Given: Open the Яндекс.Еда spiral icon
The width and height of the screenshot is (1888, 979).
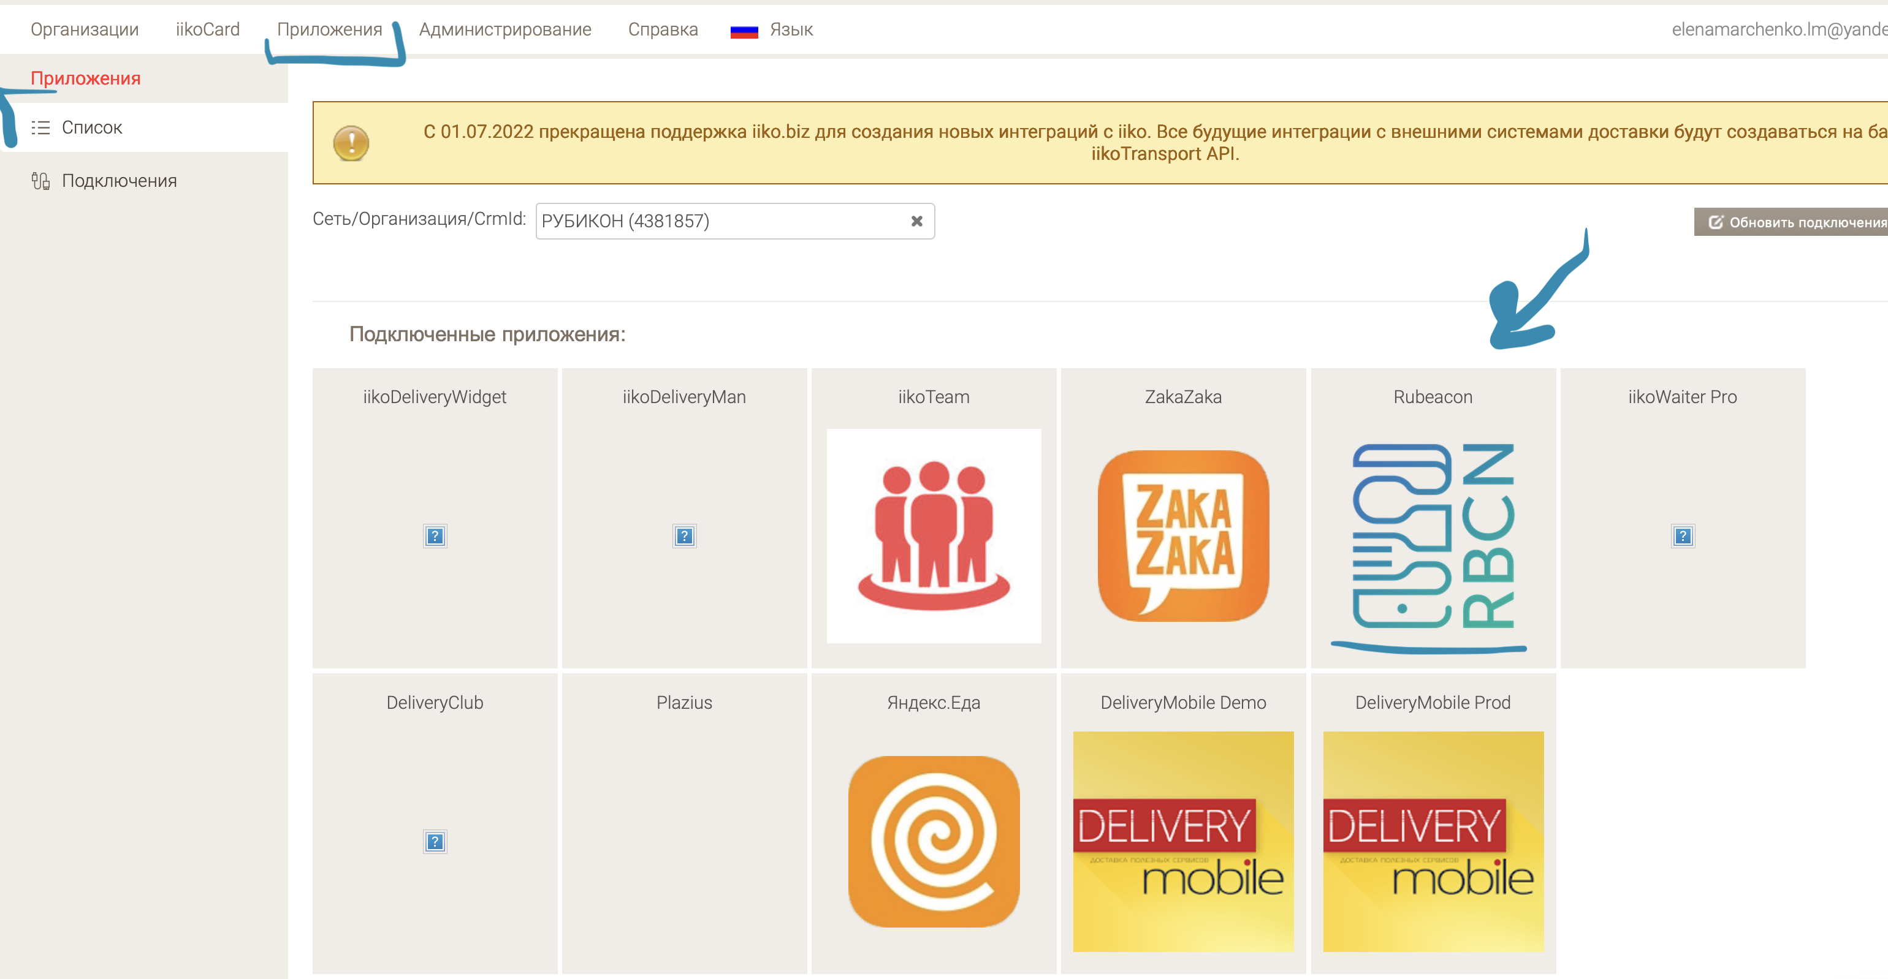Looking at the screenshot, I should pyautogui.click(x=933, y=841).
